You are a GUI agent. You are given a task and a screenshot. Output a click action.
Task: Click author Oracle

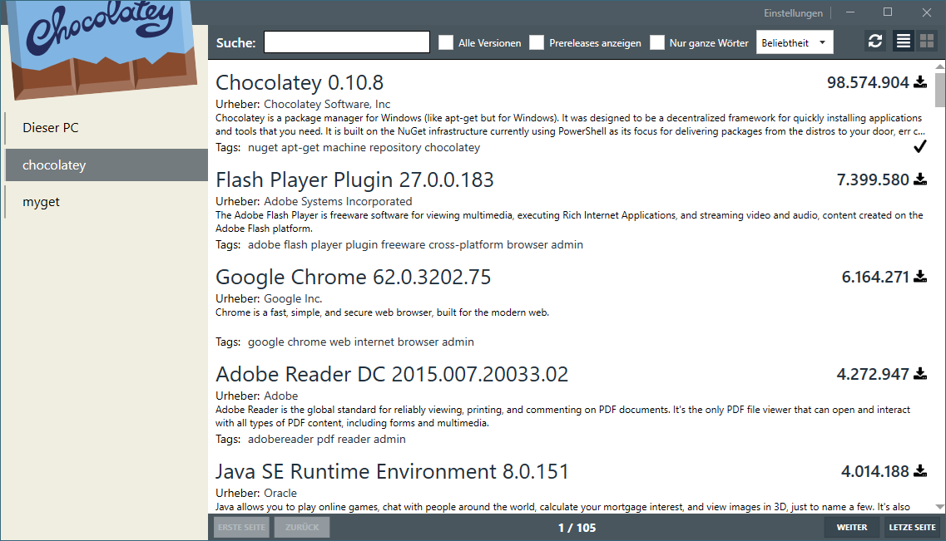coord(280,493)
